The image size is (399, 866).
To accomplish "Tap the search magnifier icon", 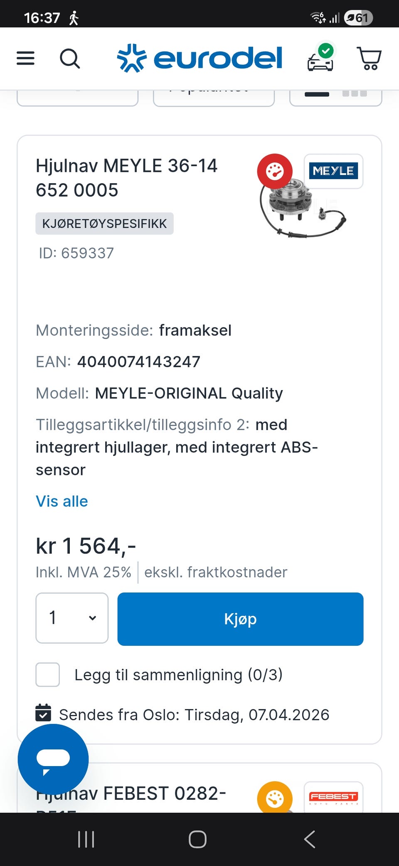I will click(x=70, y=58).
